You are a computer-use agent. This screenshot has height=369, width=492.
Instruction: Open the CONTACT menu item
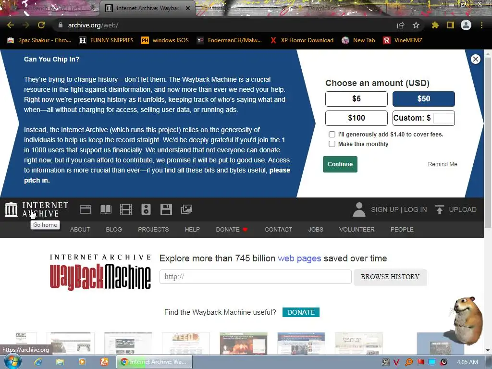278,229
